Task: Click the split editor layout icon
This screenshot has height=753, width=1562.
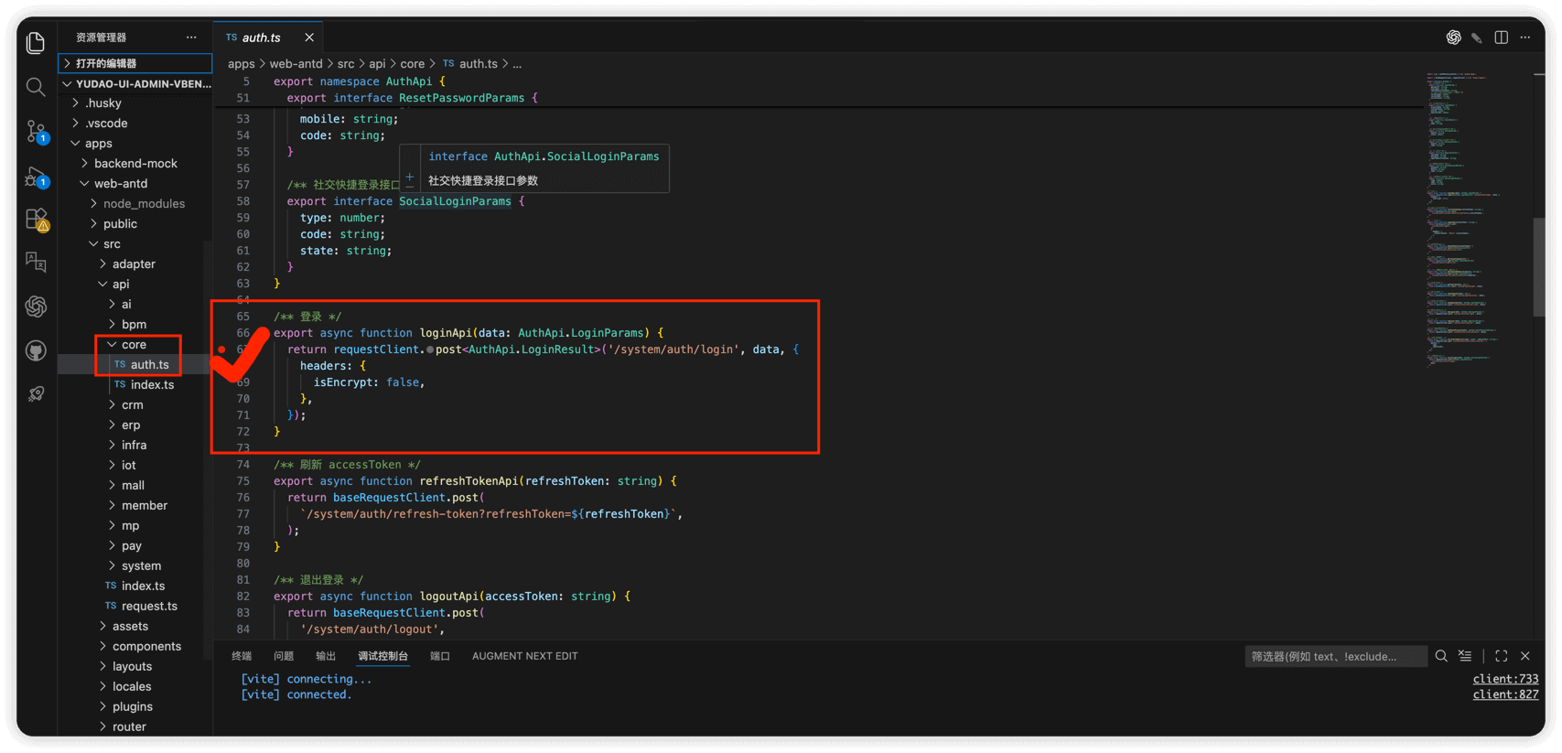Action: coord(1501,38)
